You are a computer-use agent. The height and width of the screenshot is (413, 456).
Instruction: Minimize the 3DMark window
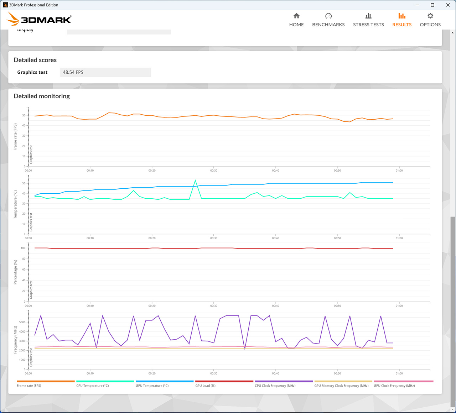417,5
